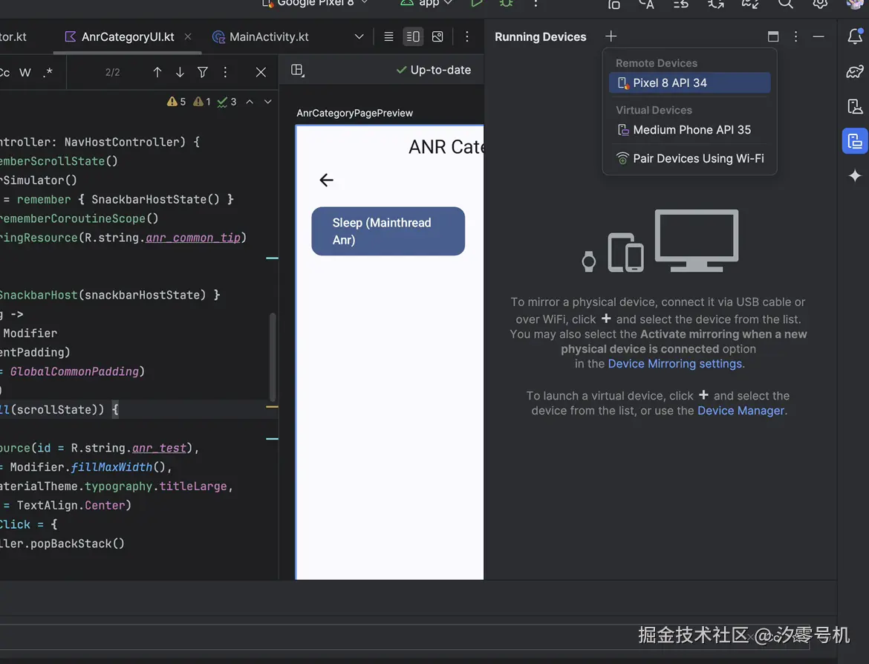
Task: Open the app run configuration dropdown
Action: click(425, 3)
